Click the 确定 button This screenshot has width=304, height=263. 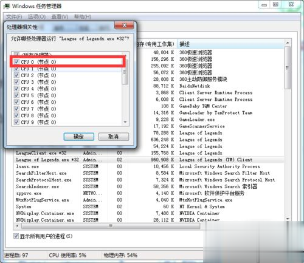click(x=79, y=137)
